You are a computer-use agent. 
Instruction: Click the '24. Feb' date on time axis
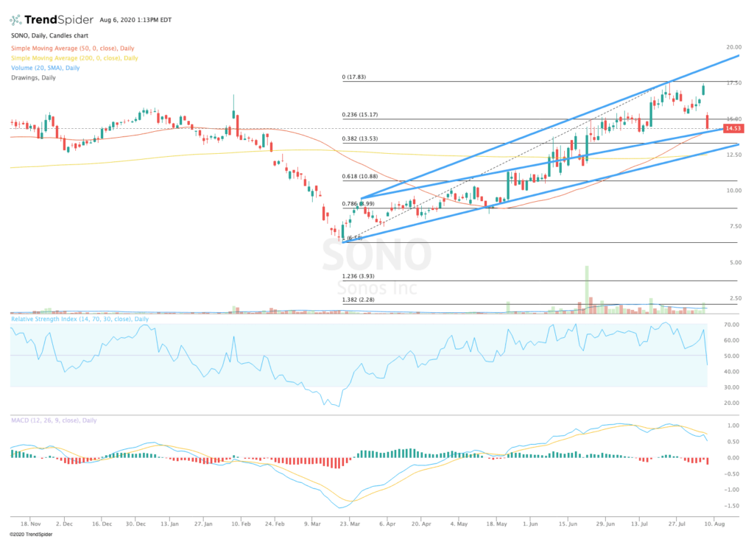point(275,524)
